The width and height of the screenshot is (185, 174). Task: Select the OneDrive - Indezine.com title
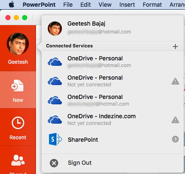click(102, 116)
